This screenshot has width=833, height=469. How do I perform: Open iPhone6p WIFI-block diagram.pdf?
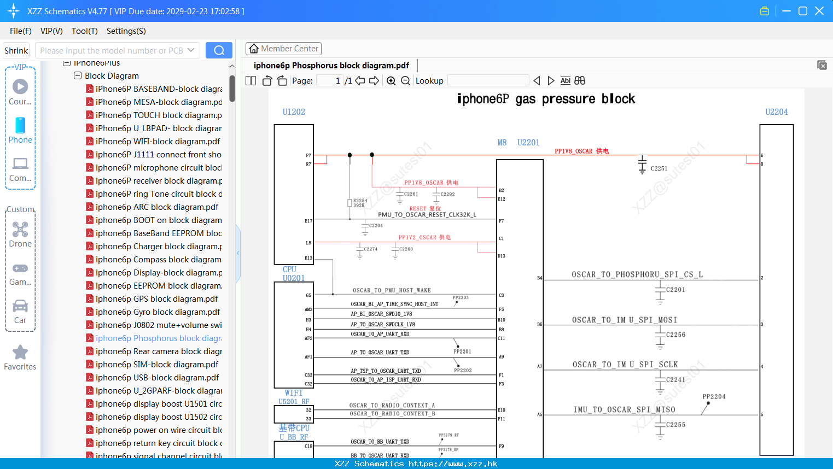(x=153, y=142)
